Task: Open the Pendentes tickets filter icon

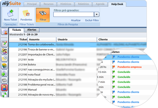Action: coord(26,13)
